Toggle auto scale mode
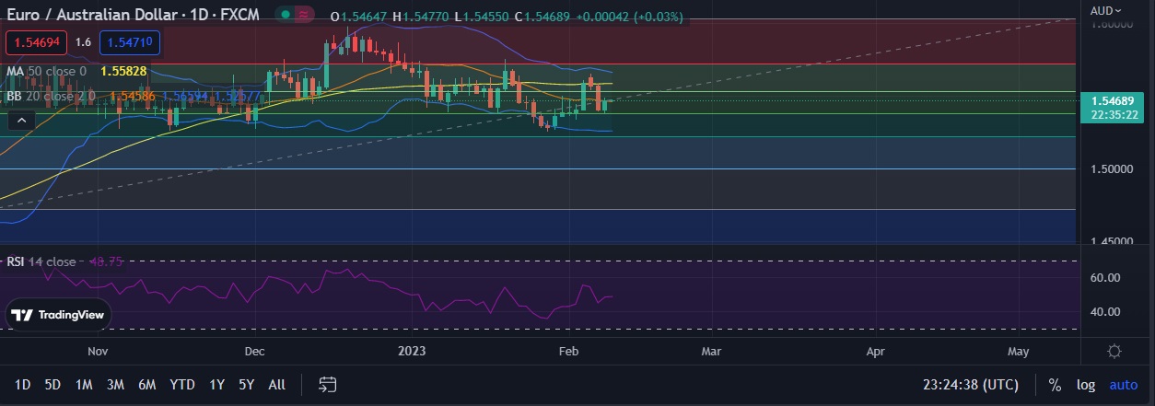 click(1123, 384)
